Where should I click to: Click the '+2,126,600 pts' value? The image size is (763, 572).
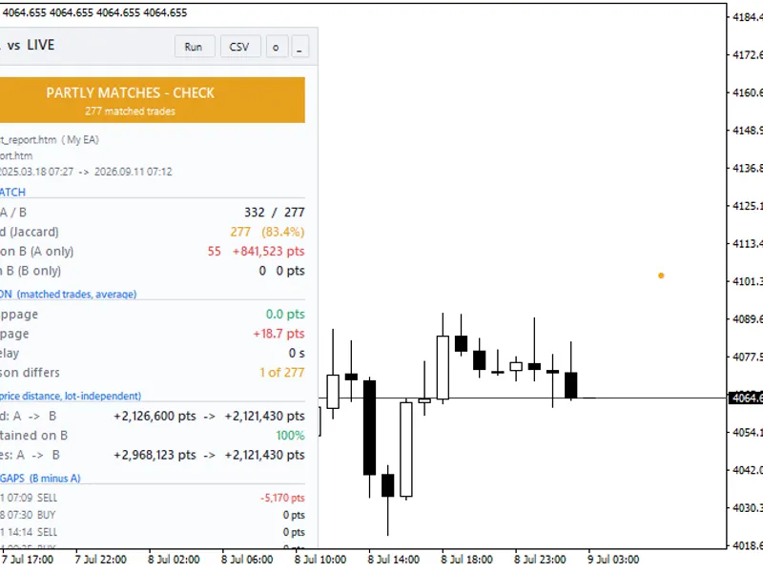tap(155, 416)
